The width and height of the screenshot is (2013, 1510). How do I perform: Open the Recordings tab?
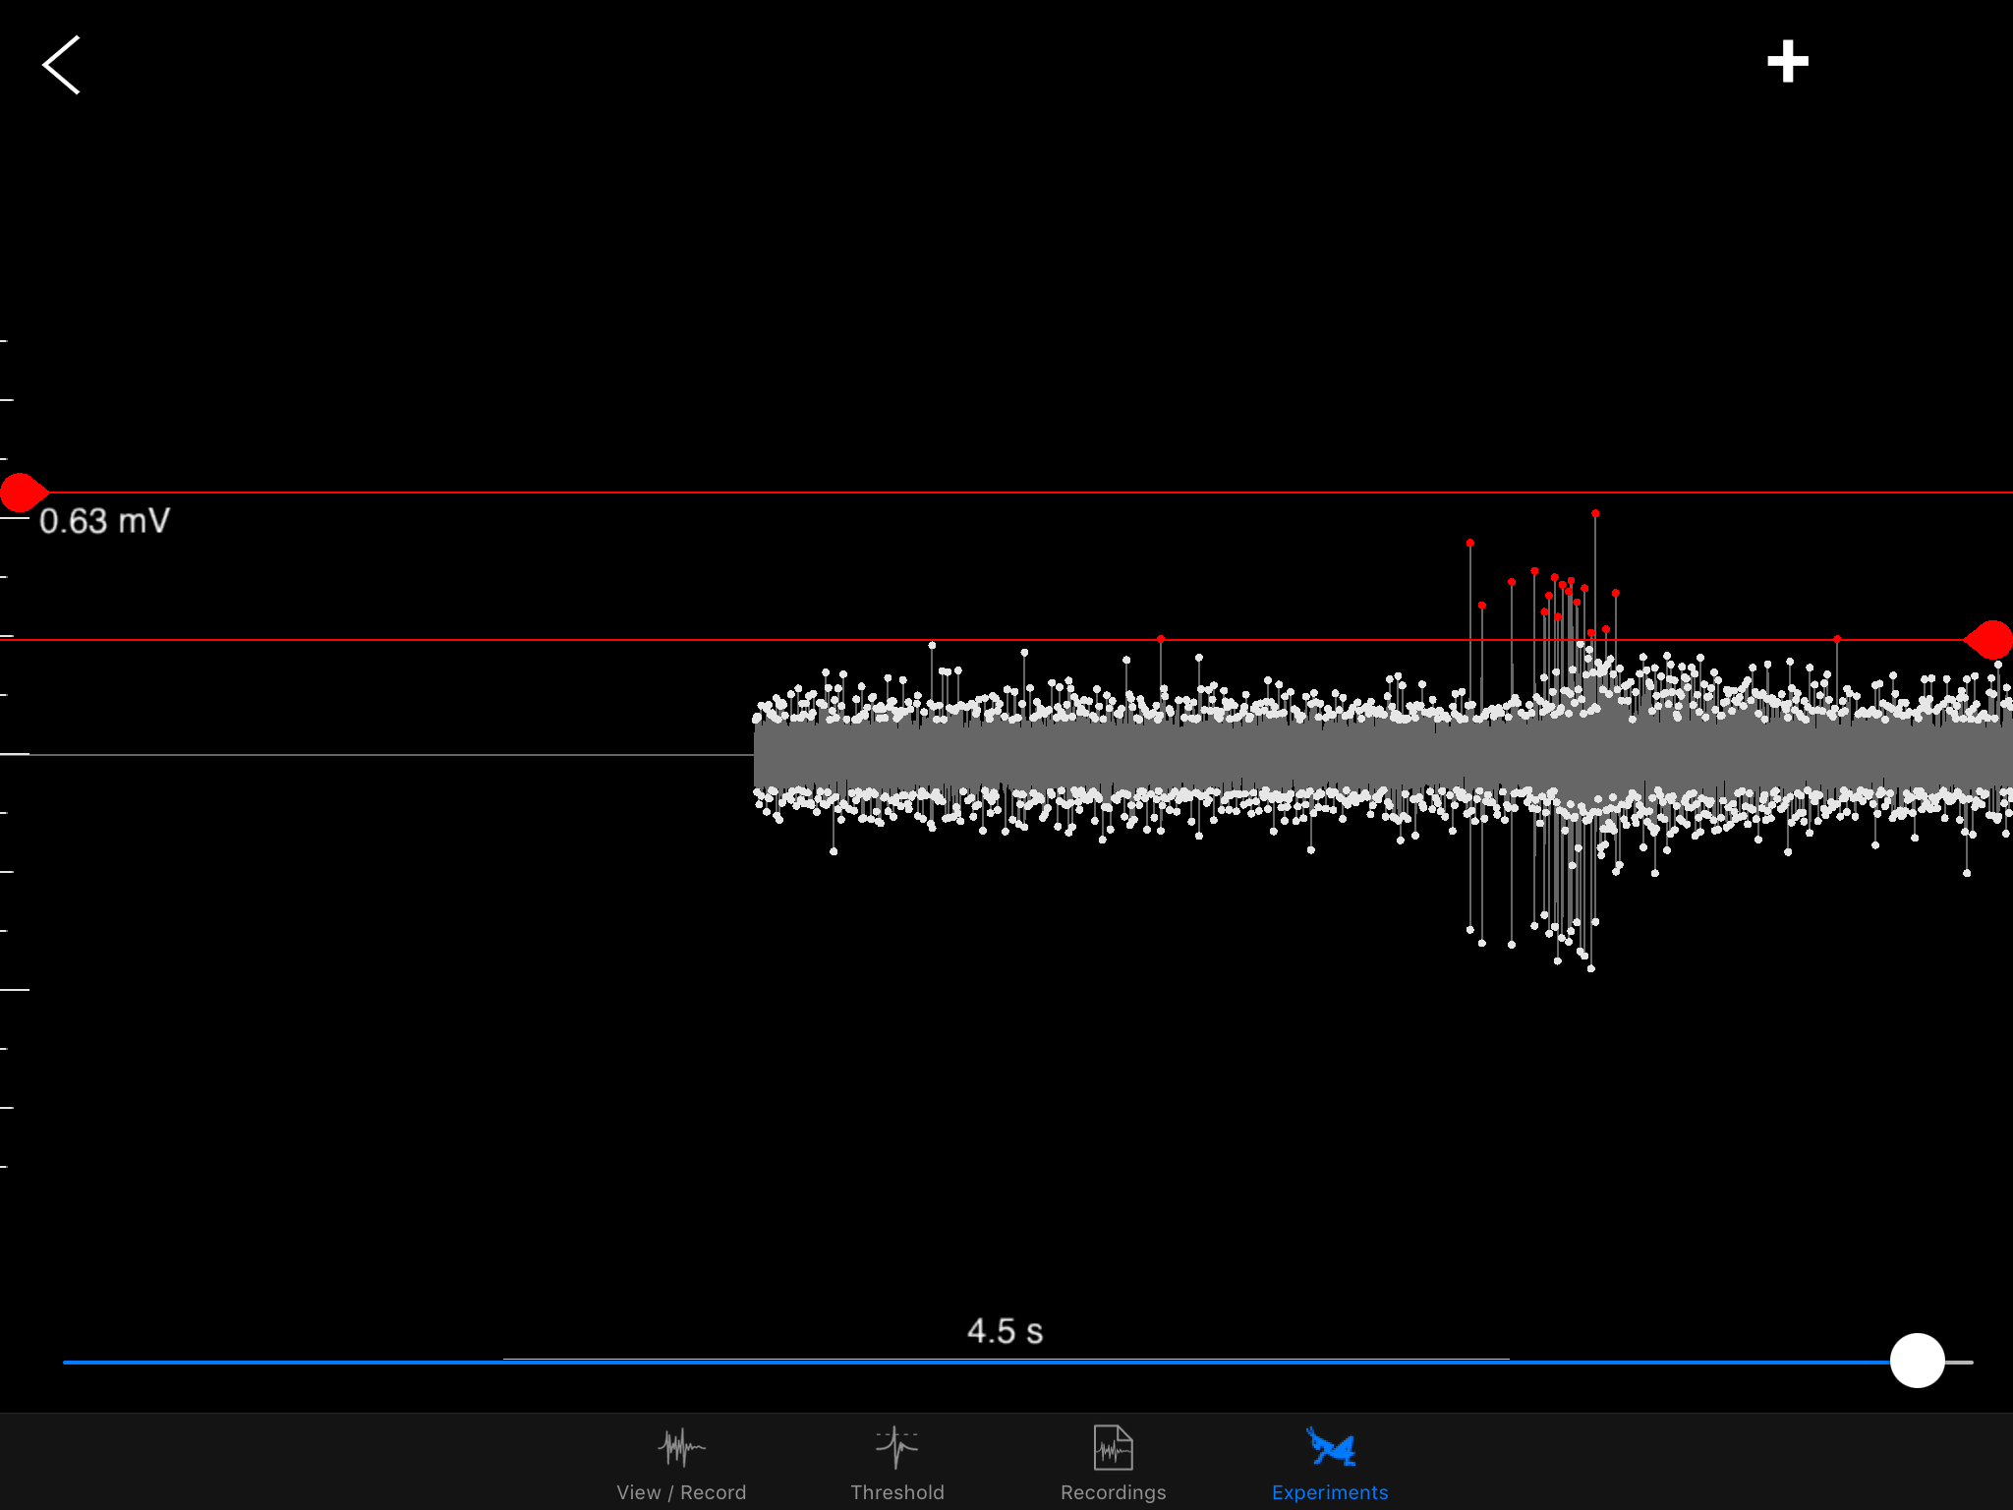(1113, 1464)
